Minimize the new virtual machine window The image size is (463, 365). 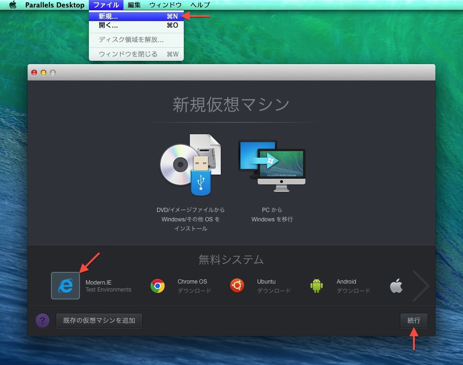click(x=43, y=73)
